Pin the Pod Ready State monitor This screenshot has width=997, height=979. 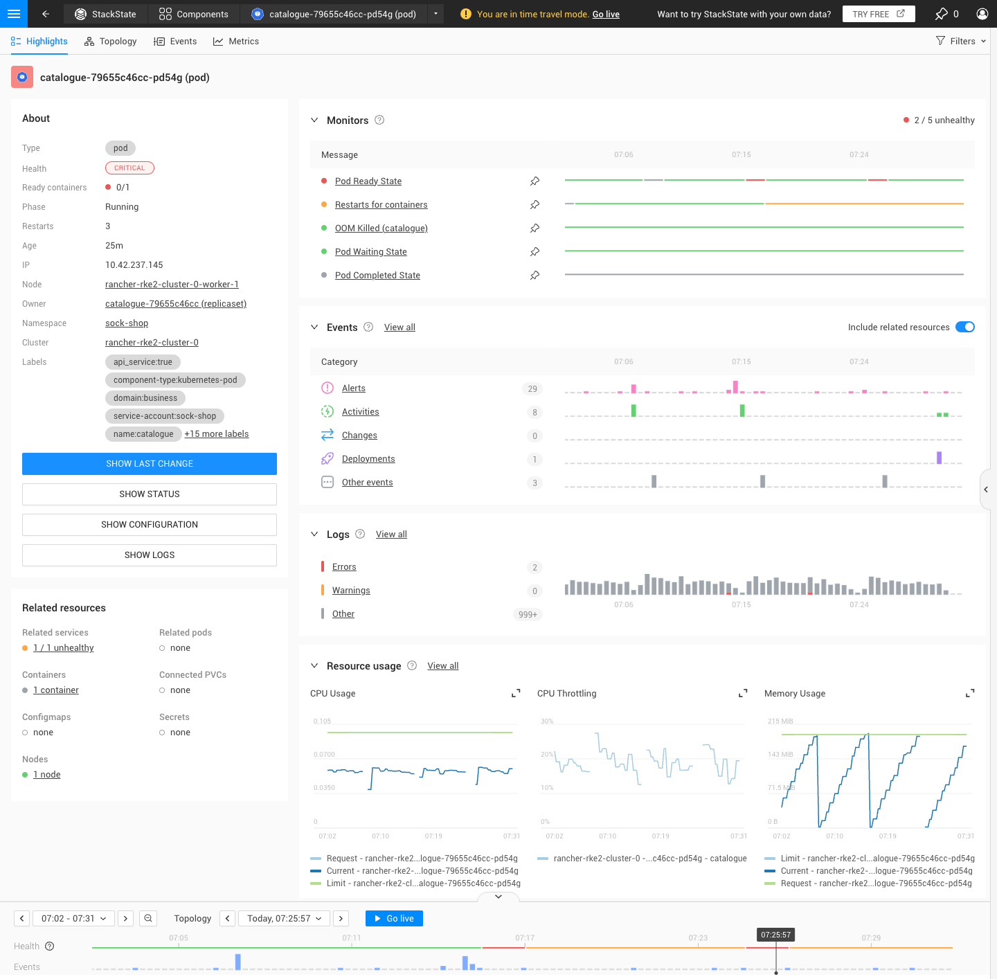click(x=535, y=181)
